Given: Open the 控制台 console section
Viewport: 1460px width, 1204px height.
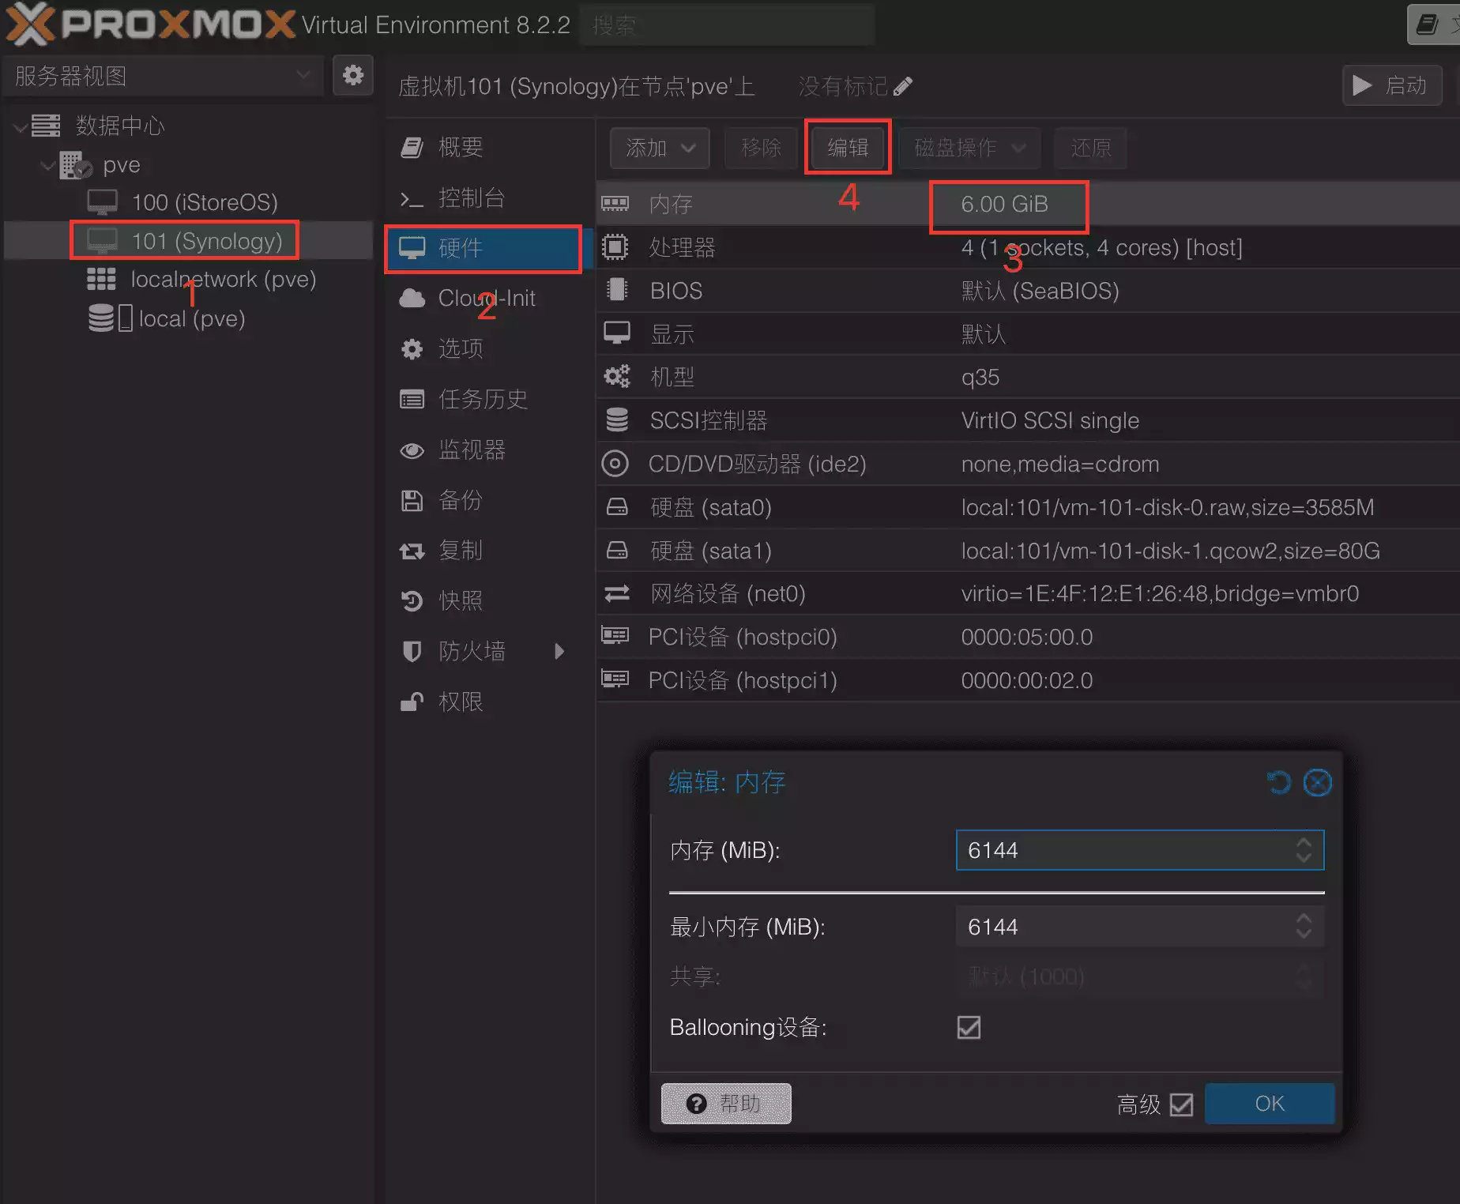Looking at the screenshot, I should pos(471,198).
